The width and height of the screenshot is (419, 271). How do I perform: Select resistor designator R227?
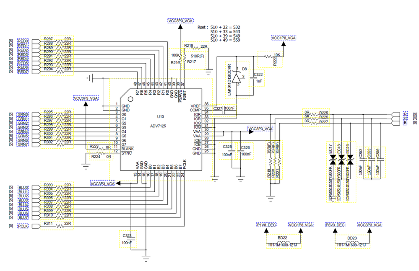point(324,121)
